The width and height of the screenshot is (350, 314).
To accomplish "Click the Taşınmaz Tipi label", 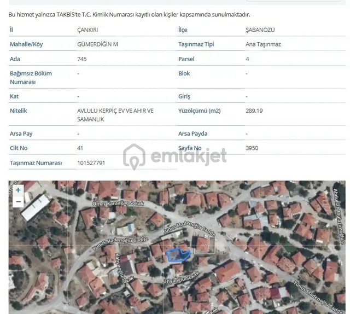I will 196,44.
